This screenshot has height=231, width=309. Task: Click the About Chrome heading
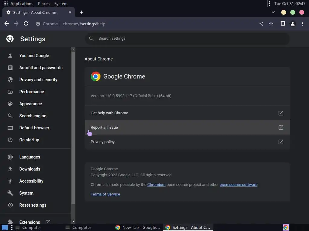(99, 59)
